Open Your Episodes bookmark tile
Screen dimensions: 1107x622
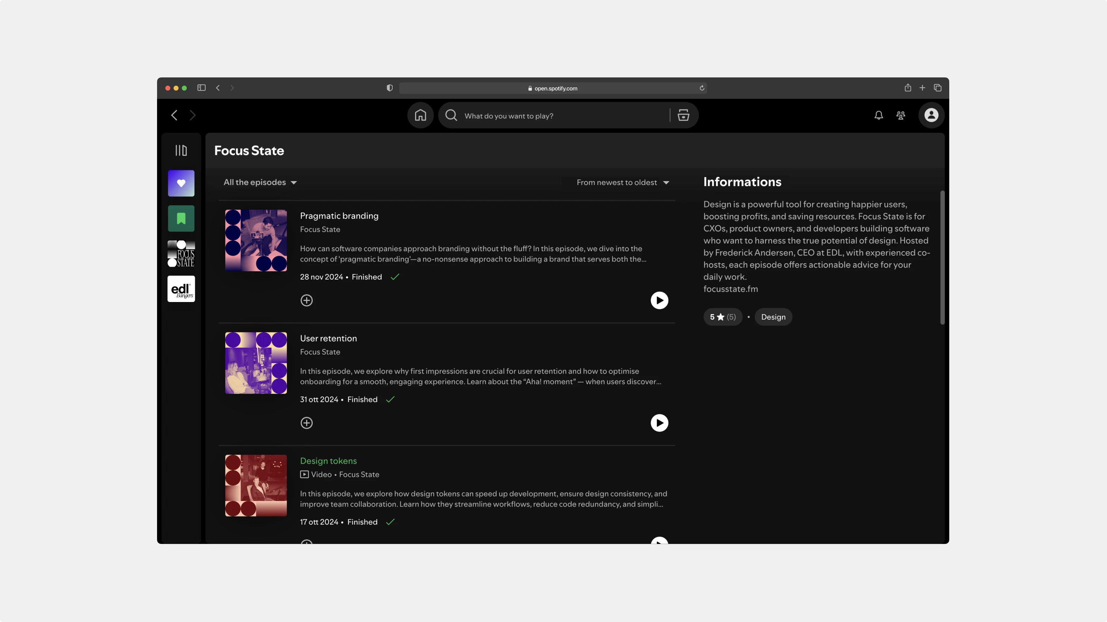[181, 218]
